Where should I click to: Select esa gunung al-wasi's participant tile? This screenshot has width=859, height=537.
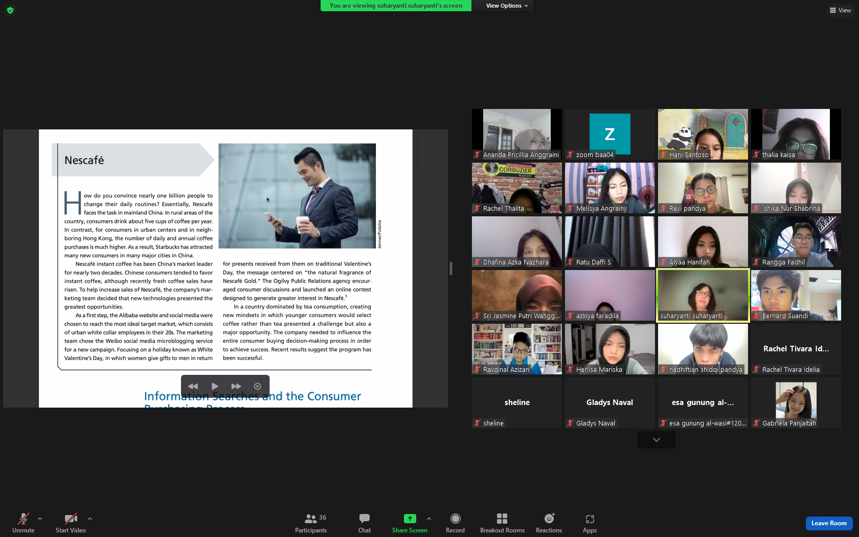(x=703, y=402)
